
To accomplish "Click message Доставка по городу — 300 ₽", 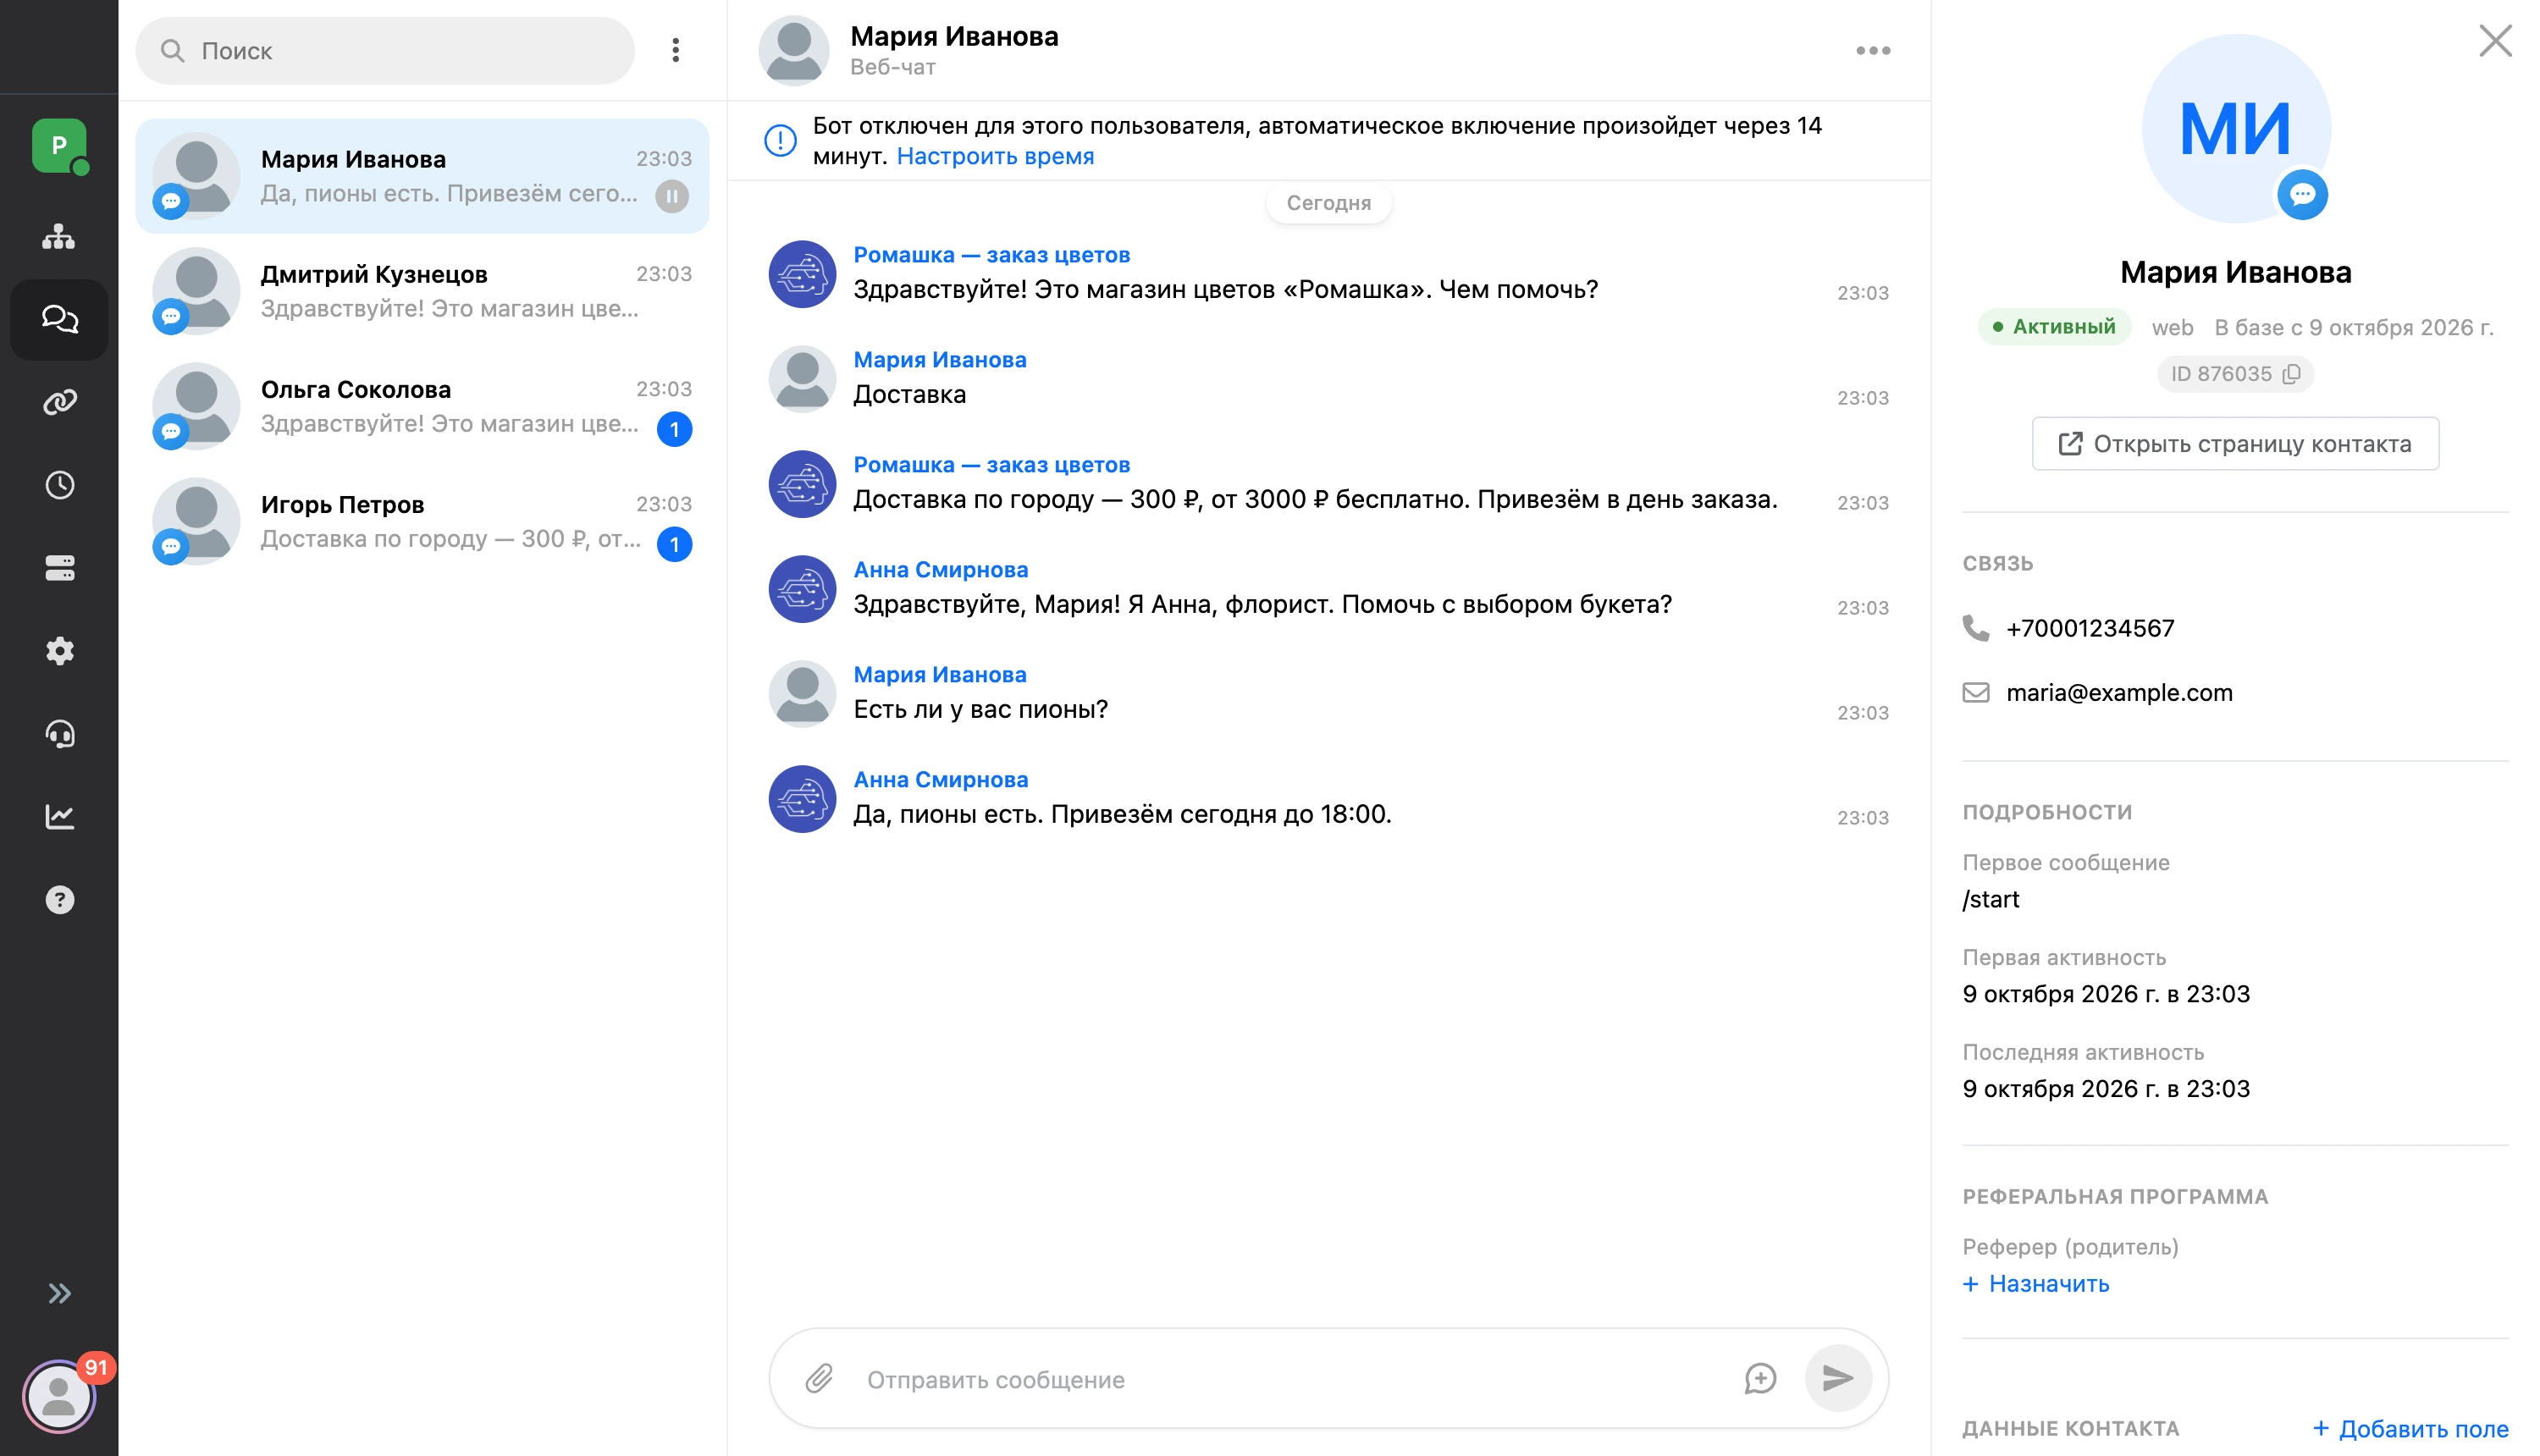I will tap(1315, 499).
